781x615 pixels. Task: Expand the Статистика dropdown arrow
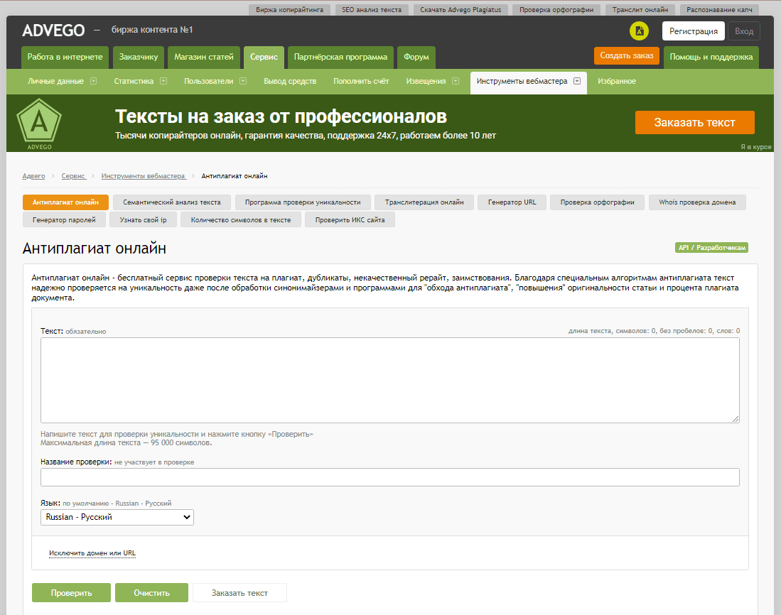tap(163, 81)
